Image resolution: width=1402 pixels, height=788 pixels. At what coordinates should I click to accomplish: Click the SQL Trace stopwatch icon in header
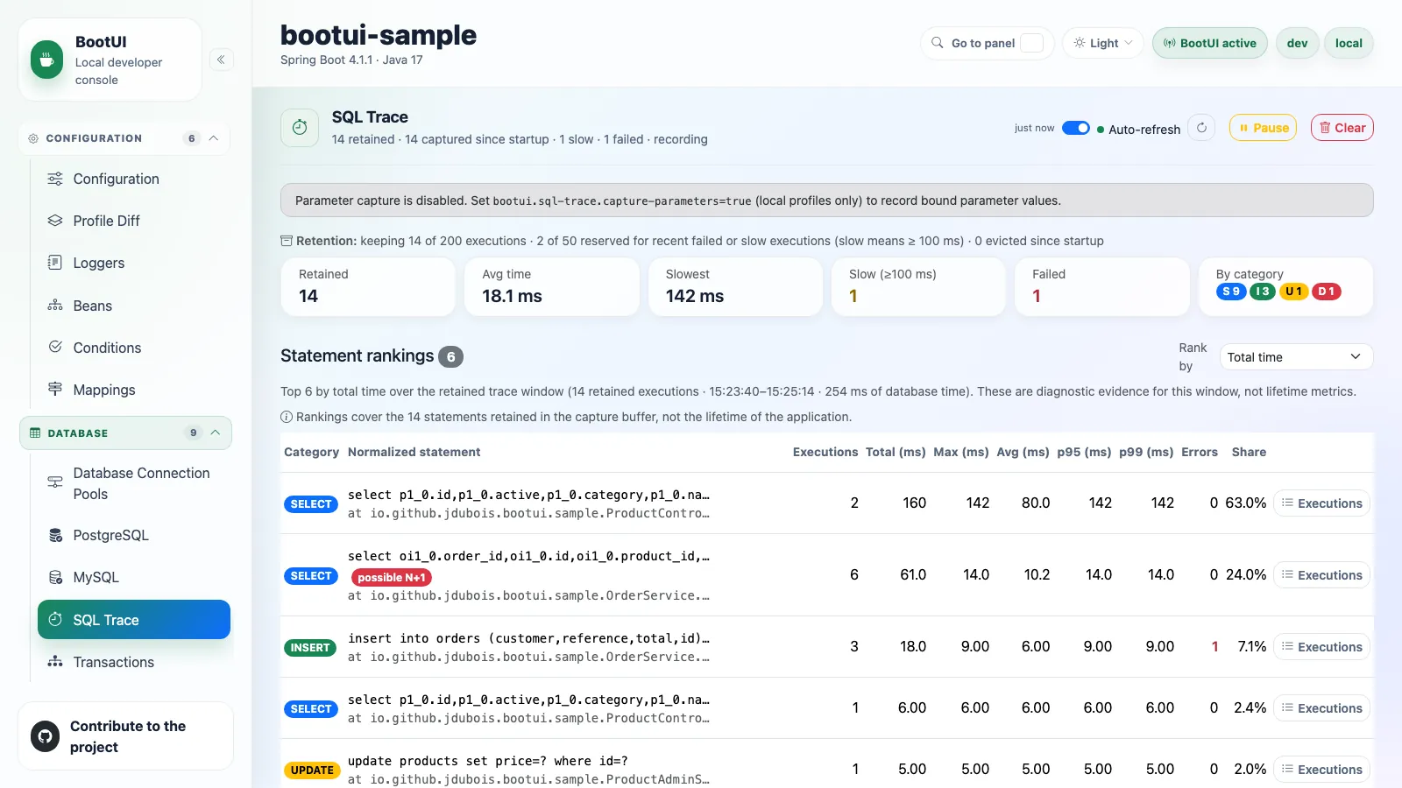point(300,128)
